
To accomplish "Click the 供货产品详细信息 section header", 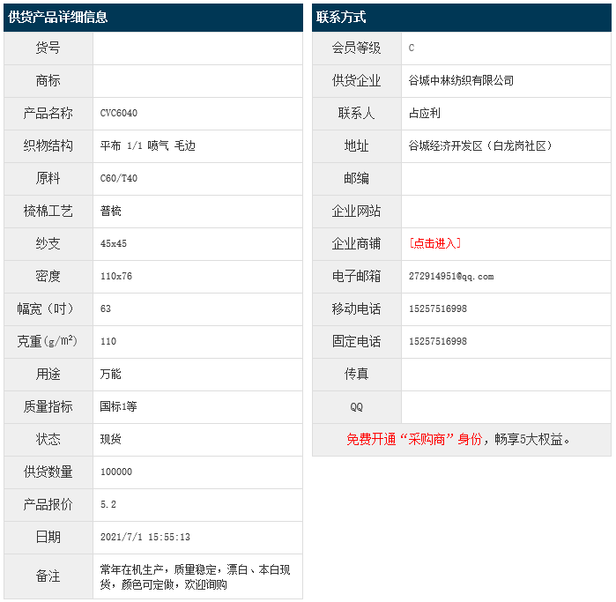I will tap(58, 17).
